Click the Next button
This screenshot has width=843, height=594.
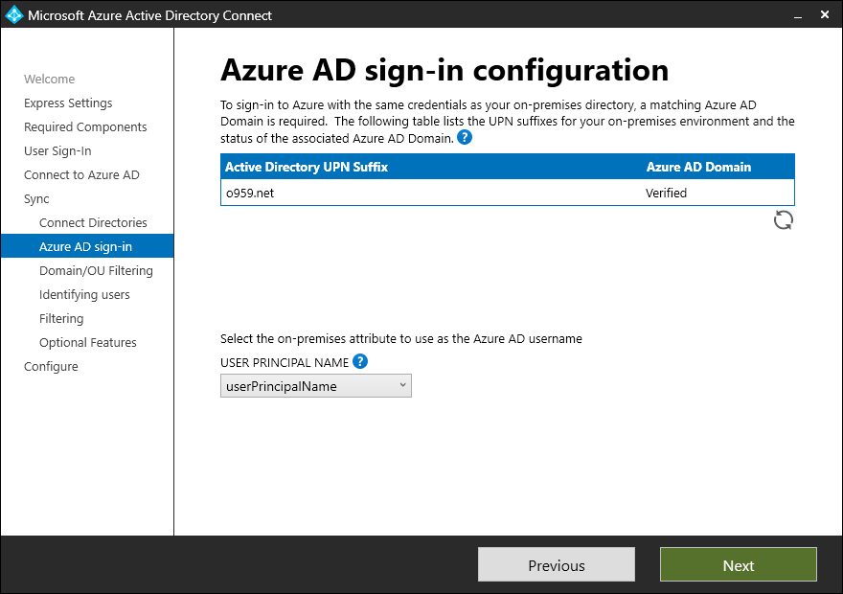pos(739,564)
